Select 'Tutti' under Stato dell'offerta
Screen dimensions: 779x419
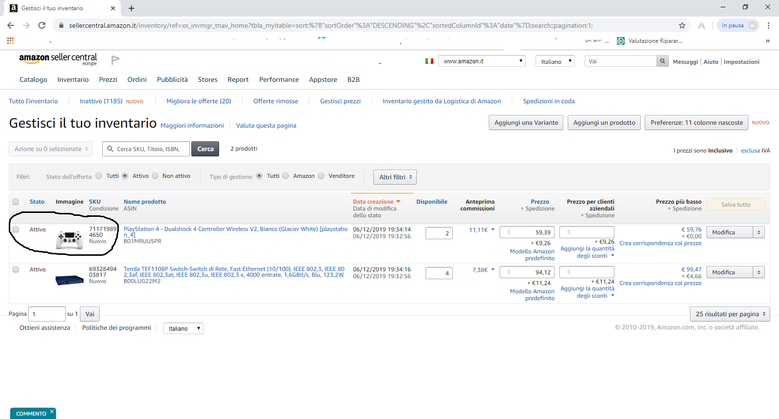click(99, 176)
